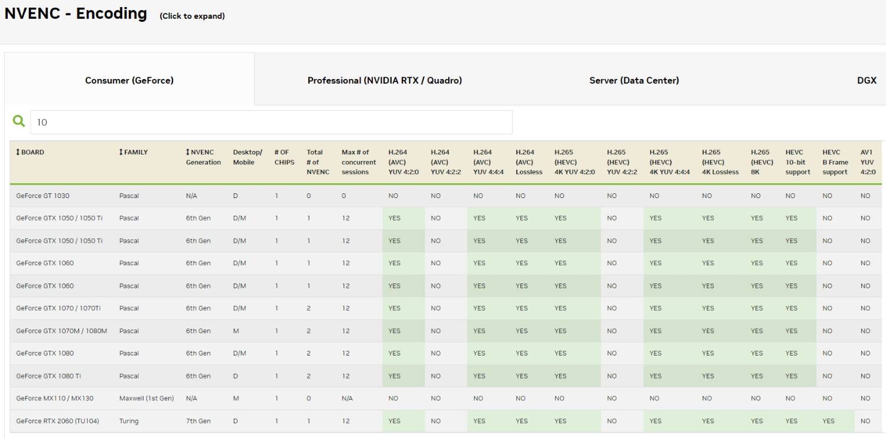Focus the search field containing '10'

272,122
